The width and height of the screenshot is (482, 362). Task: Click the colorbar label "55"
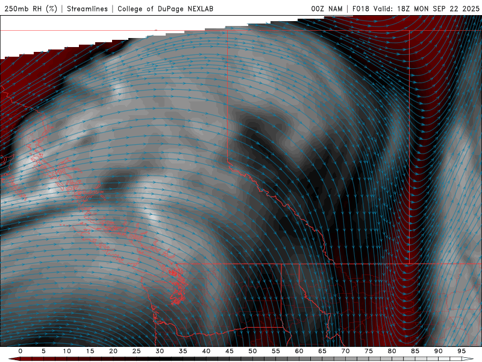point(276,351)
